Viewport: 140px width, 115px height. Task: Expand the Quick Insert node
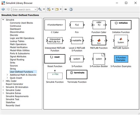click(7, 78)
